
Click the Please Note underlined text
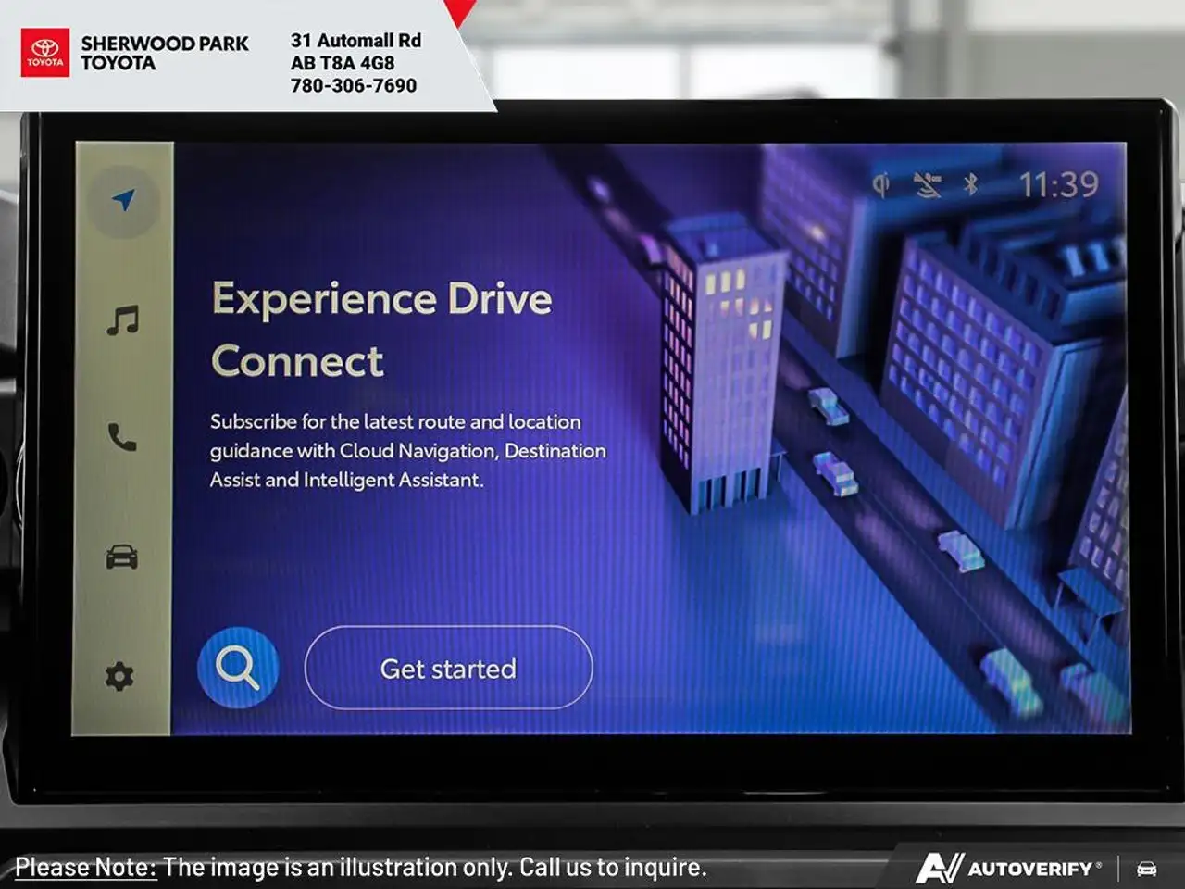[x=86, y=867]
